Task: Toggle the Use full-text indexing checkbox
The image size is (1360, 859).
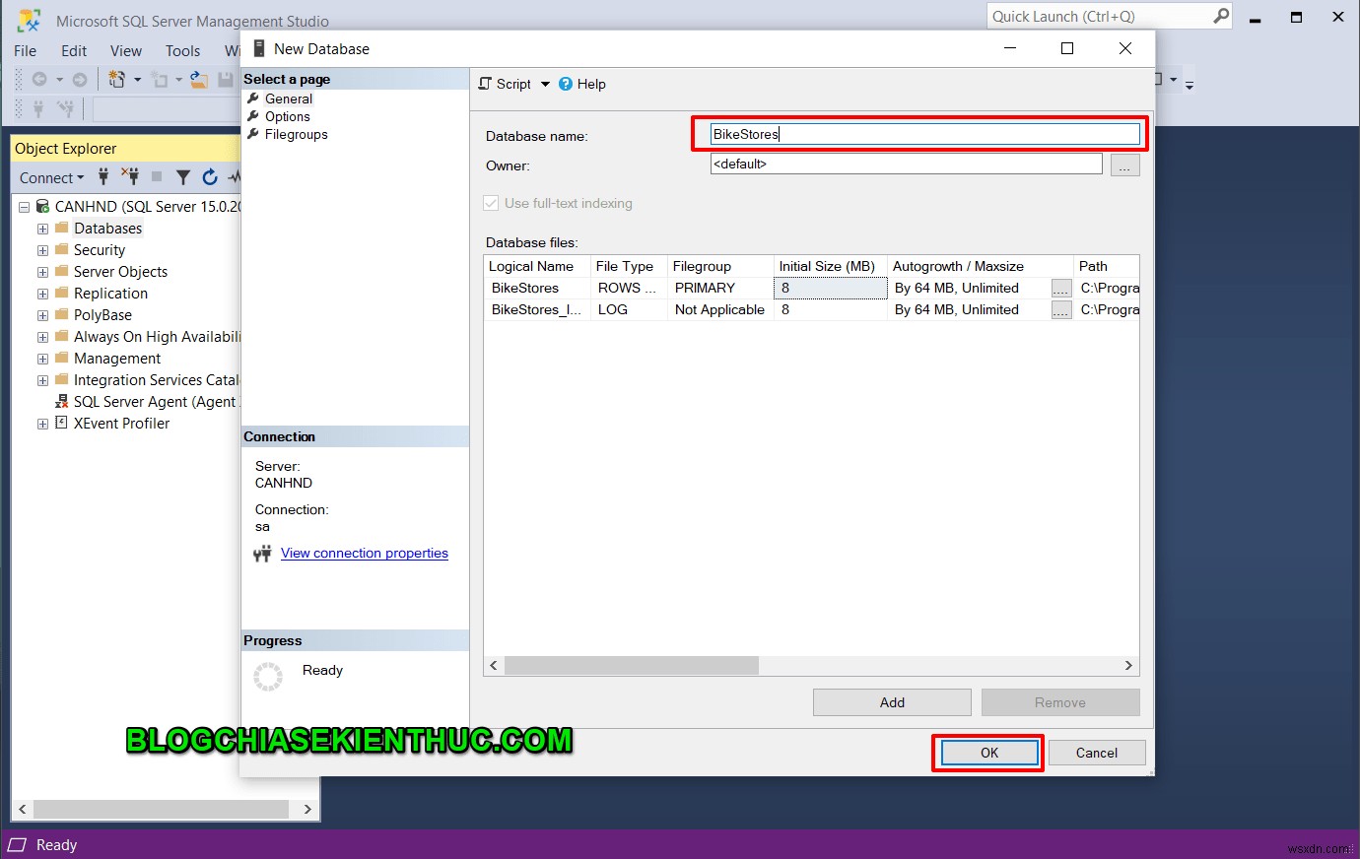Action: pos(490,203)
